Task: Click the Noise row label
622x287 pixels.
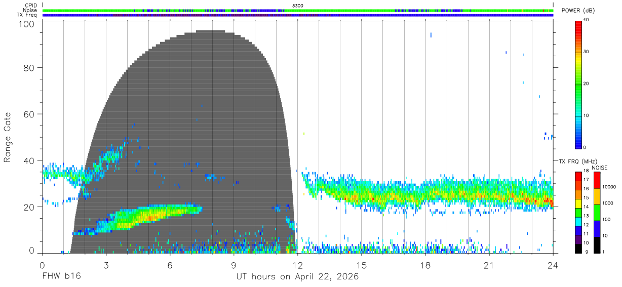Action: coord(30,10)
